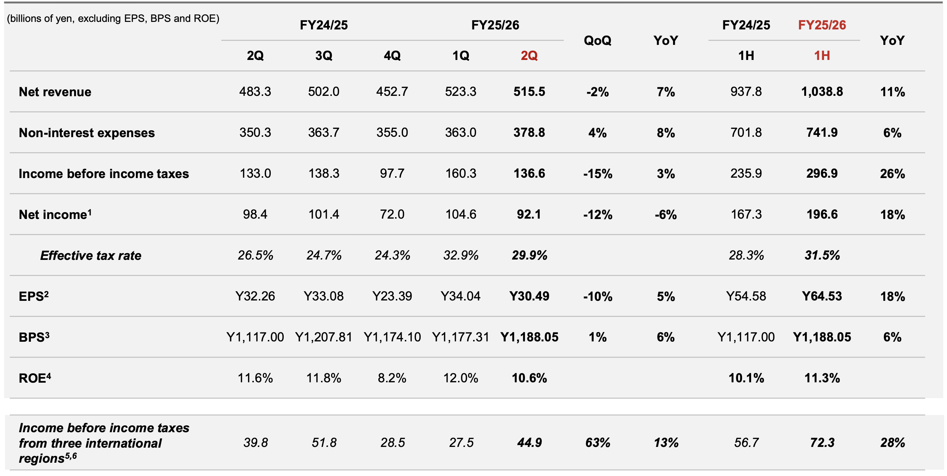
Task: Select the -15% QoQ income cell
Action: pyautogui.click(x=598, y=174)
